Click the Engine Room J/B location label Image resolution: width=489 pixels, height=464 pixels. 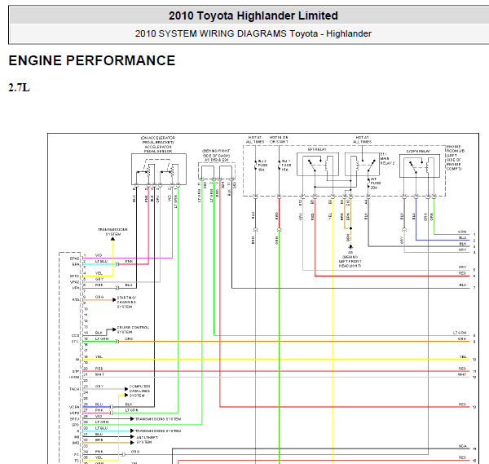[456, 157]
